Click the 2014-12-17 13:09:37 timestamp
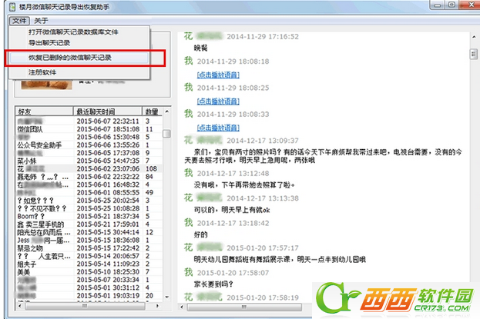The image size is (480, 319). pos(263,141)
